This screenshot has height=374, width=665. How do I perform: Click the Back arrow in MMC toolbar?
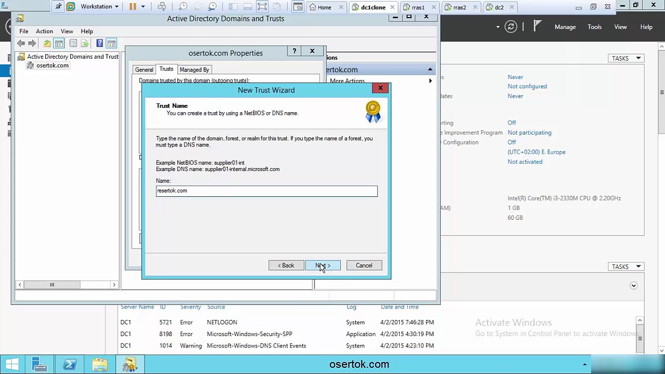(x=21, y=44)
